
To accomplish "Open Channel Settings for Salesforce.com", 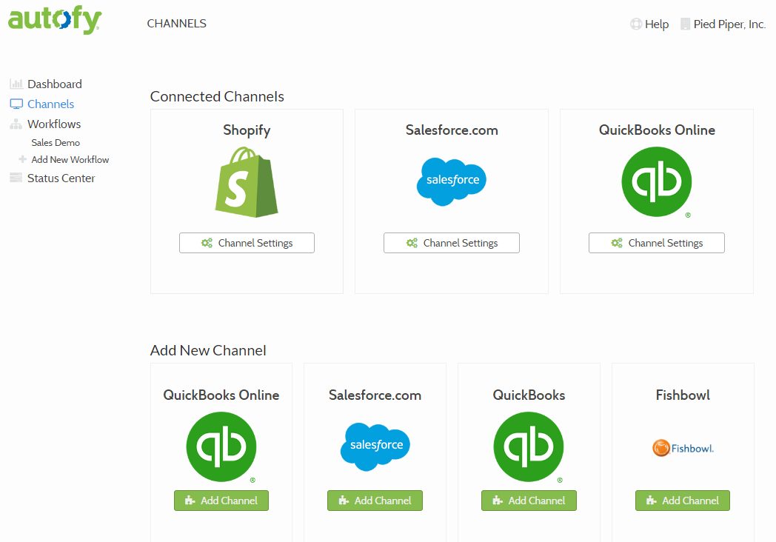I will (452, 243).
